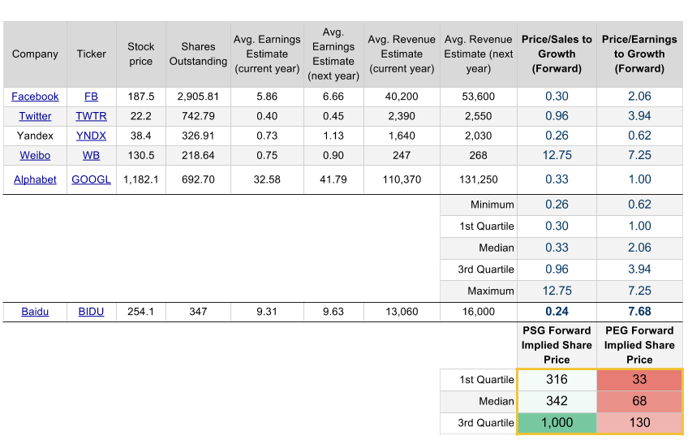Screen dimensions: 688x440
Task: Follow the TWTR ticker link
Action: pos(91,116)
